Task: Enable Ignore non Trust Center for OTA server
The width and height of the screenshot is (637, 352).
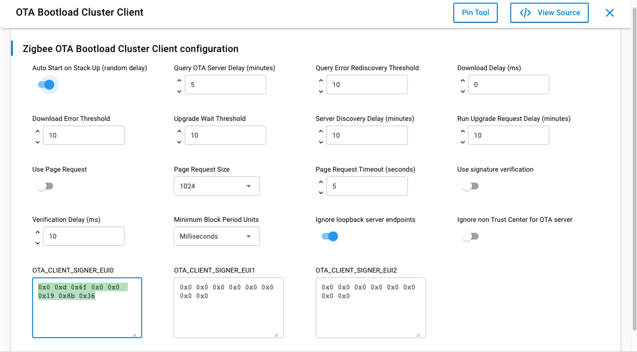Action: [x=470, y=236]
